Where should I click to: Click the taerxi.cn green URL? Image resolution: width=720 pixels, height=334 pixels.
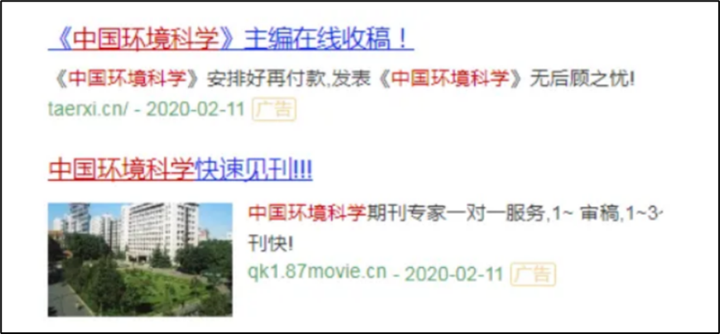tap(89, 110)
